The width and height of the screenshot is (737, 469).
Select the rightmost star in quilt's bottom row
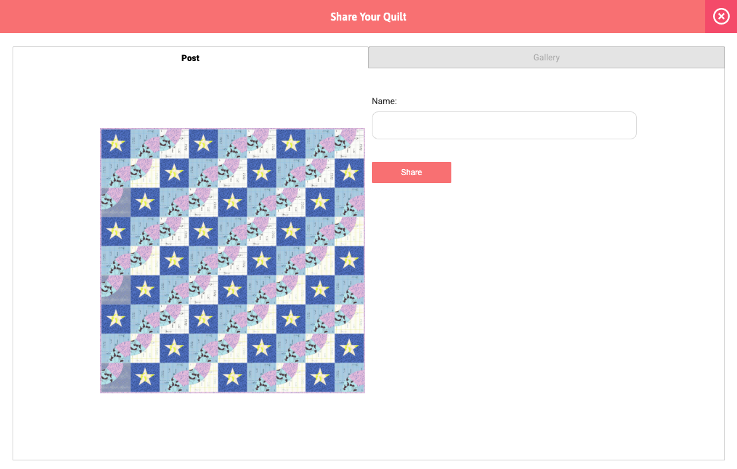(x=320, y=377)
